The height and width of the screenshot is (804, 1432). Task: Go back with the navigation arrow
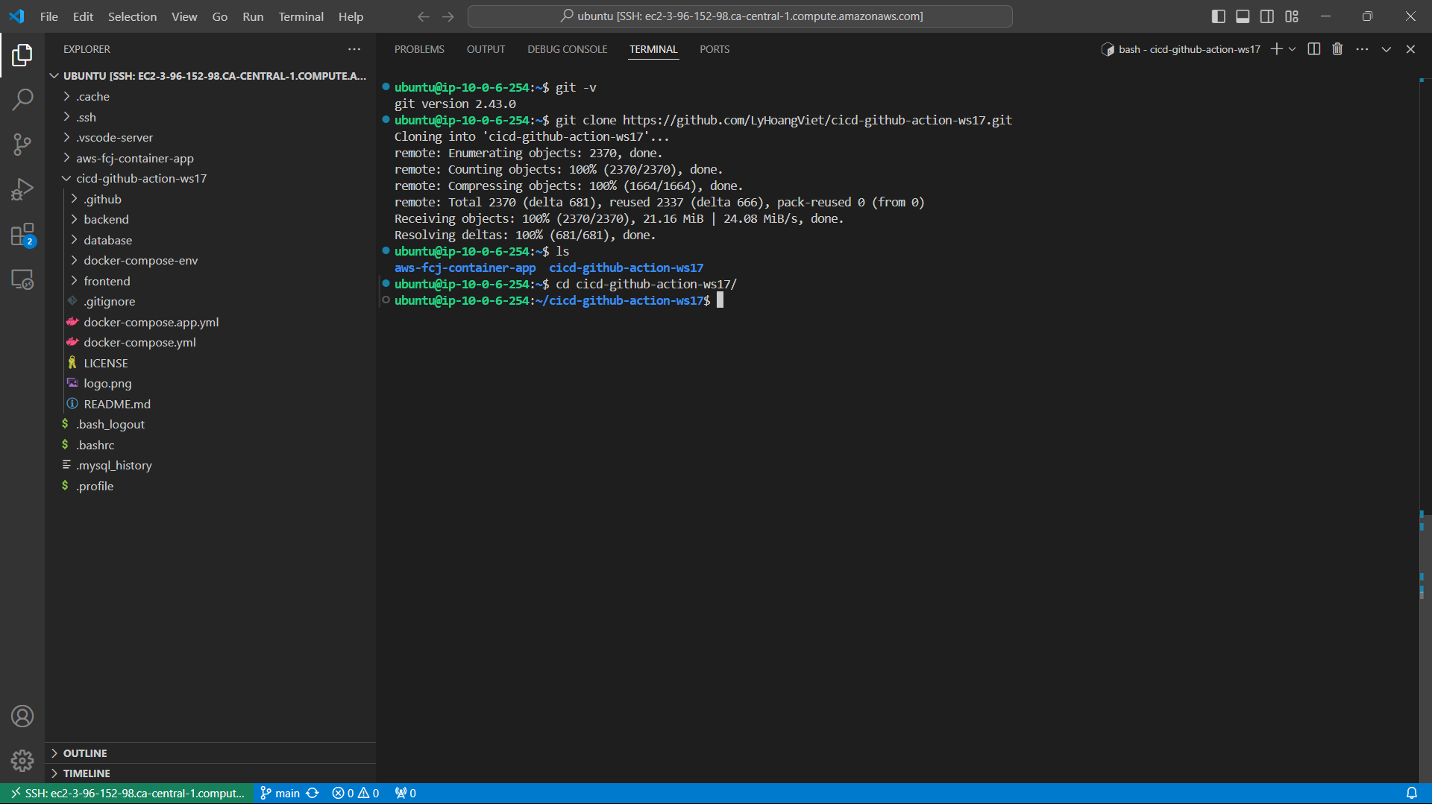[x=424, y=16]
